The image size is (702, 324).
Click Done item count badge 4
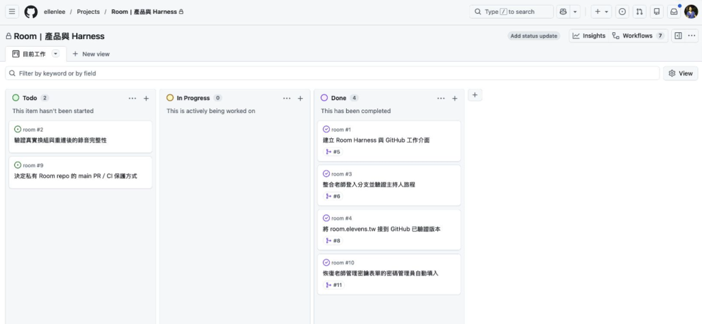(x=354, y=98)
